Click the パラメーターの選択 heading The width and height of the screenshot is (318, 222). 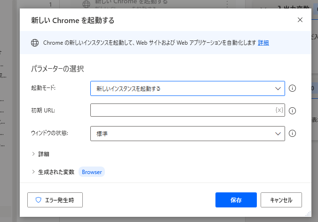pos(57,69)
